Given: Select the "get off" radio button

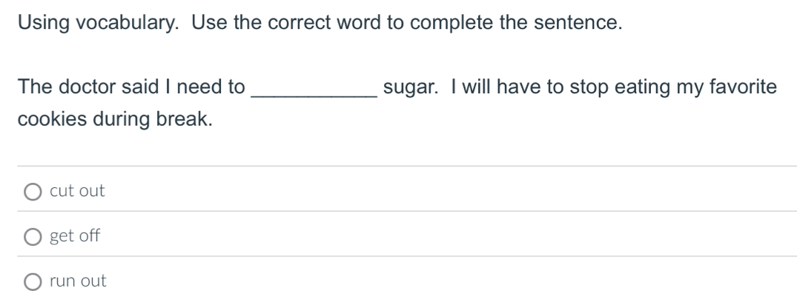Looking at the screenshot, I should pos(33,237).
